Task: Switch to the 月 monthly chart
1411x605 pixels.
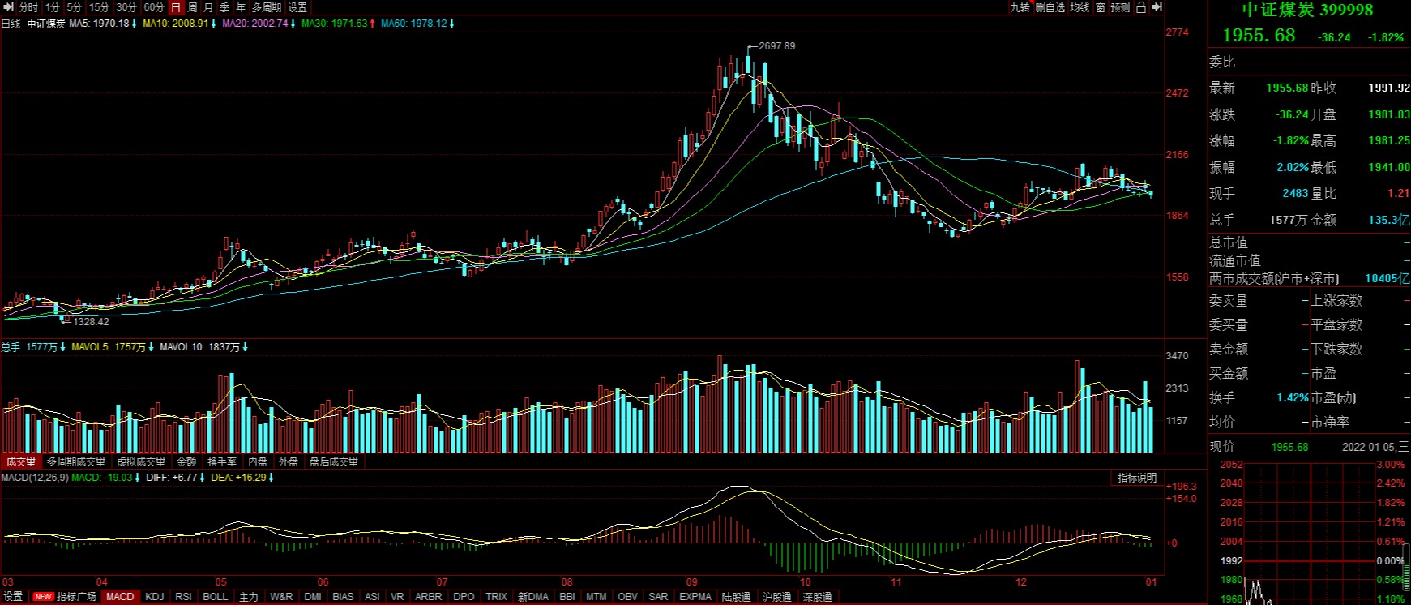Action: click(208, 7)
